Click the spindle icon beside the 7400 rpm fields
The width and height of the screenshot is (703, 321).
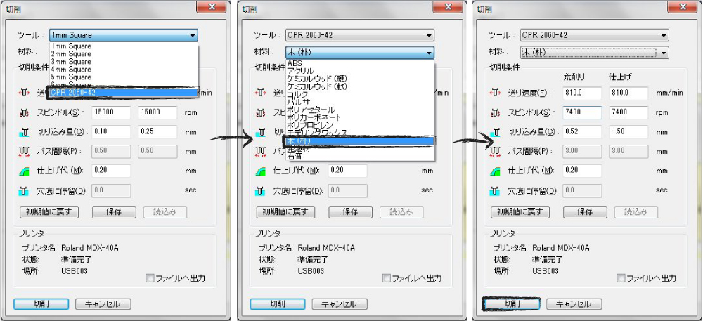[x=497, y=112]
